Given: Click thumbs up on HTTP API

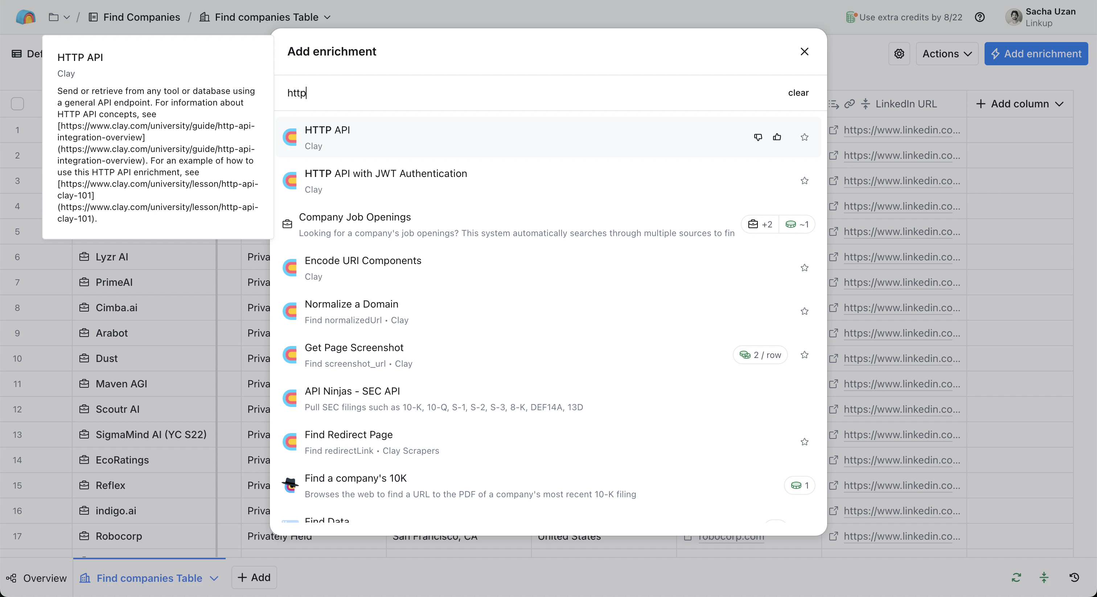Looking at the screenshot, I should 777,137.
